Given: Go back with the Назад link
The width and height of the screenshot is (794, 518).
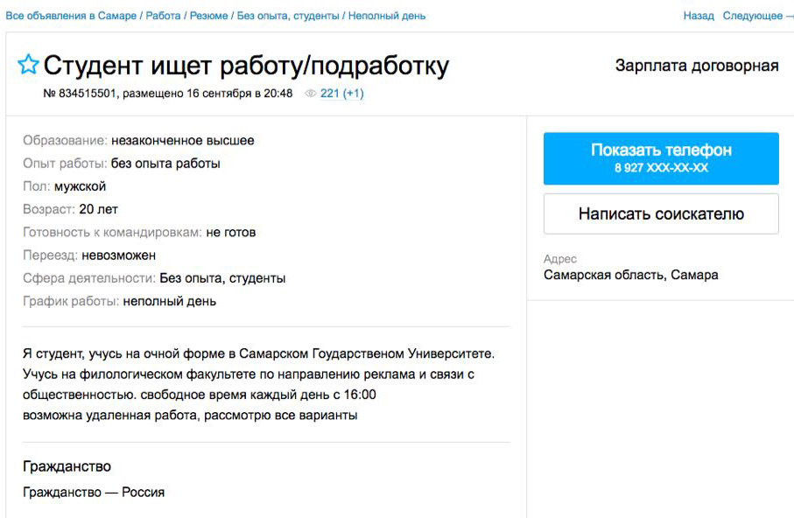Looking at the screenshot, I should (699, 16).
